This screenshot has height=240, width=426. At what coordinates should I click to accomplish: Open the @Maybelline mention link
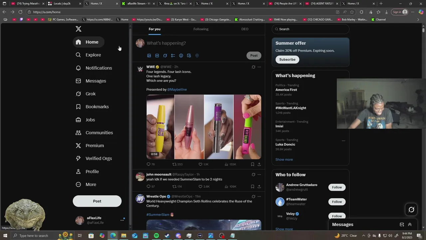pos(177,90)
